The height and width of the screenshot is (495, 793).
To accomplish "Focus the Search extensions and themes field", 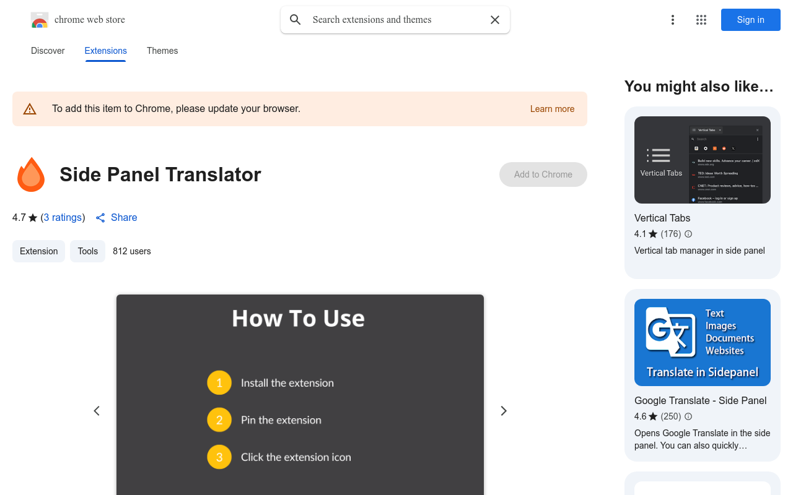I will tap(395, 20).
